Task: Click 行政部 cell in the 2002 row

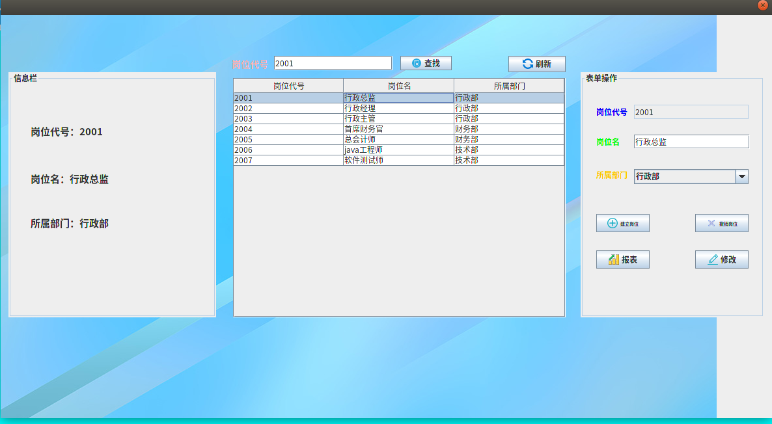Action: coord(509,108)
